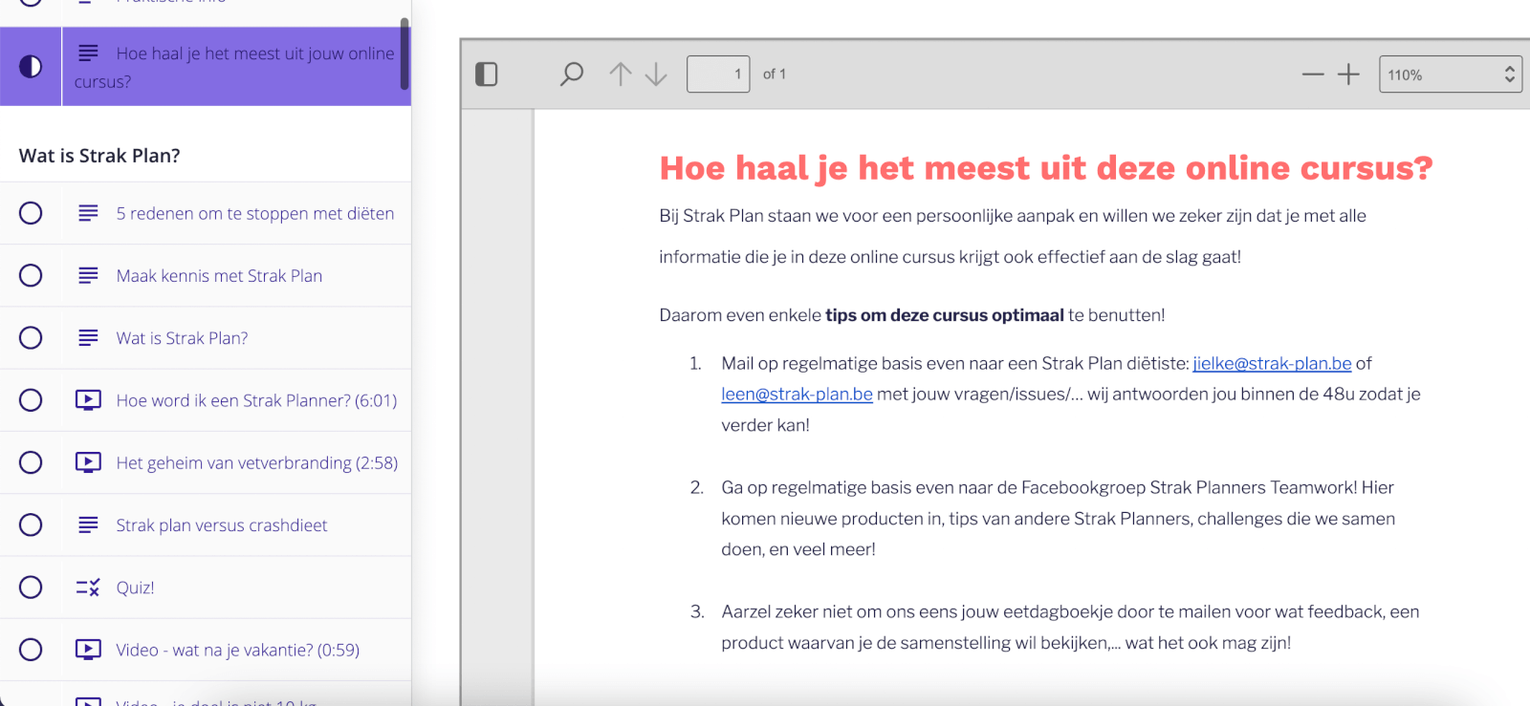Open 'Wat is Strak Plan?' lesson link
The height and width of the screenshot is (706, 1530).
(x=182, y=337)
